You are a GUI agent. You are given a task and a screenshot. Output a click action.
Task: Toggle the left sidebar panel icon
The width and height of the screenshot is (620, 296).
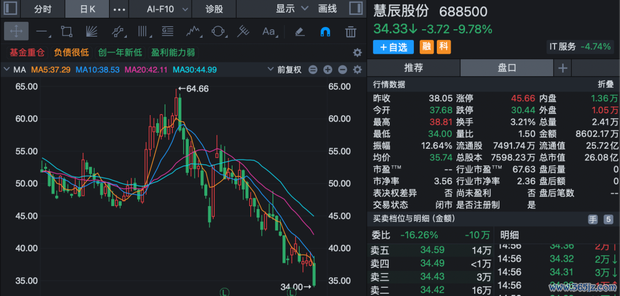click(x=10, y=9)
